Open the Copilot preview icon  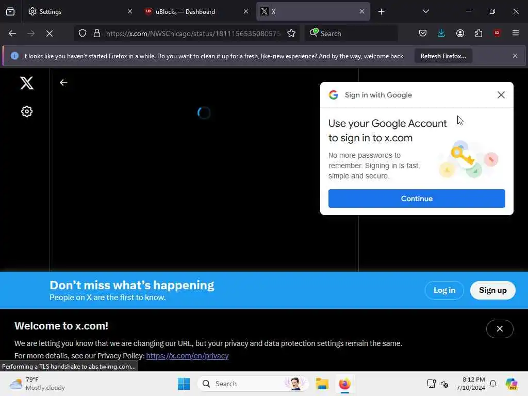point(511,384)
